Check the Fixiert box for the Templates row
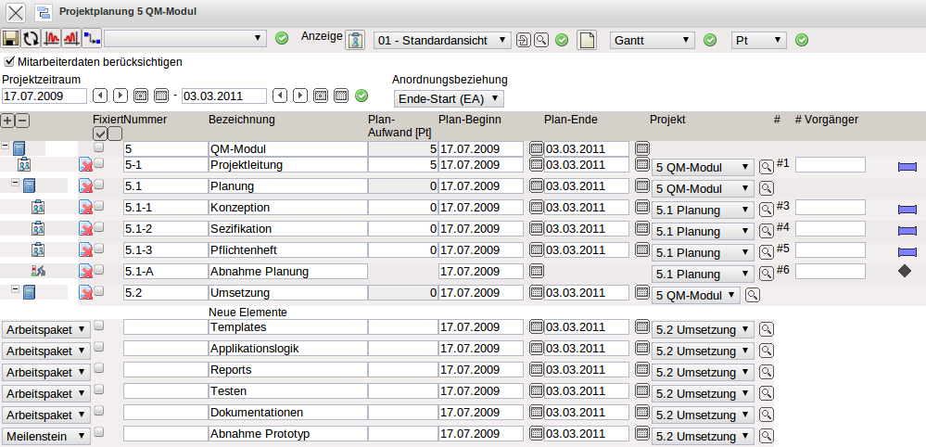Screen dimensions: 926x447 [x=99, y=326]
